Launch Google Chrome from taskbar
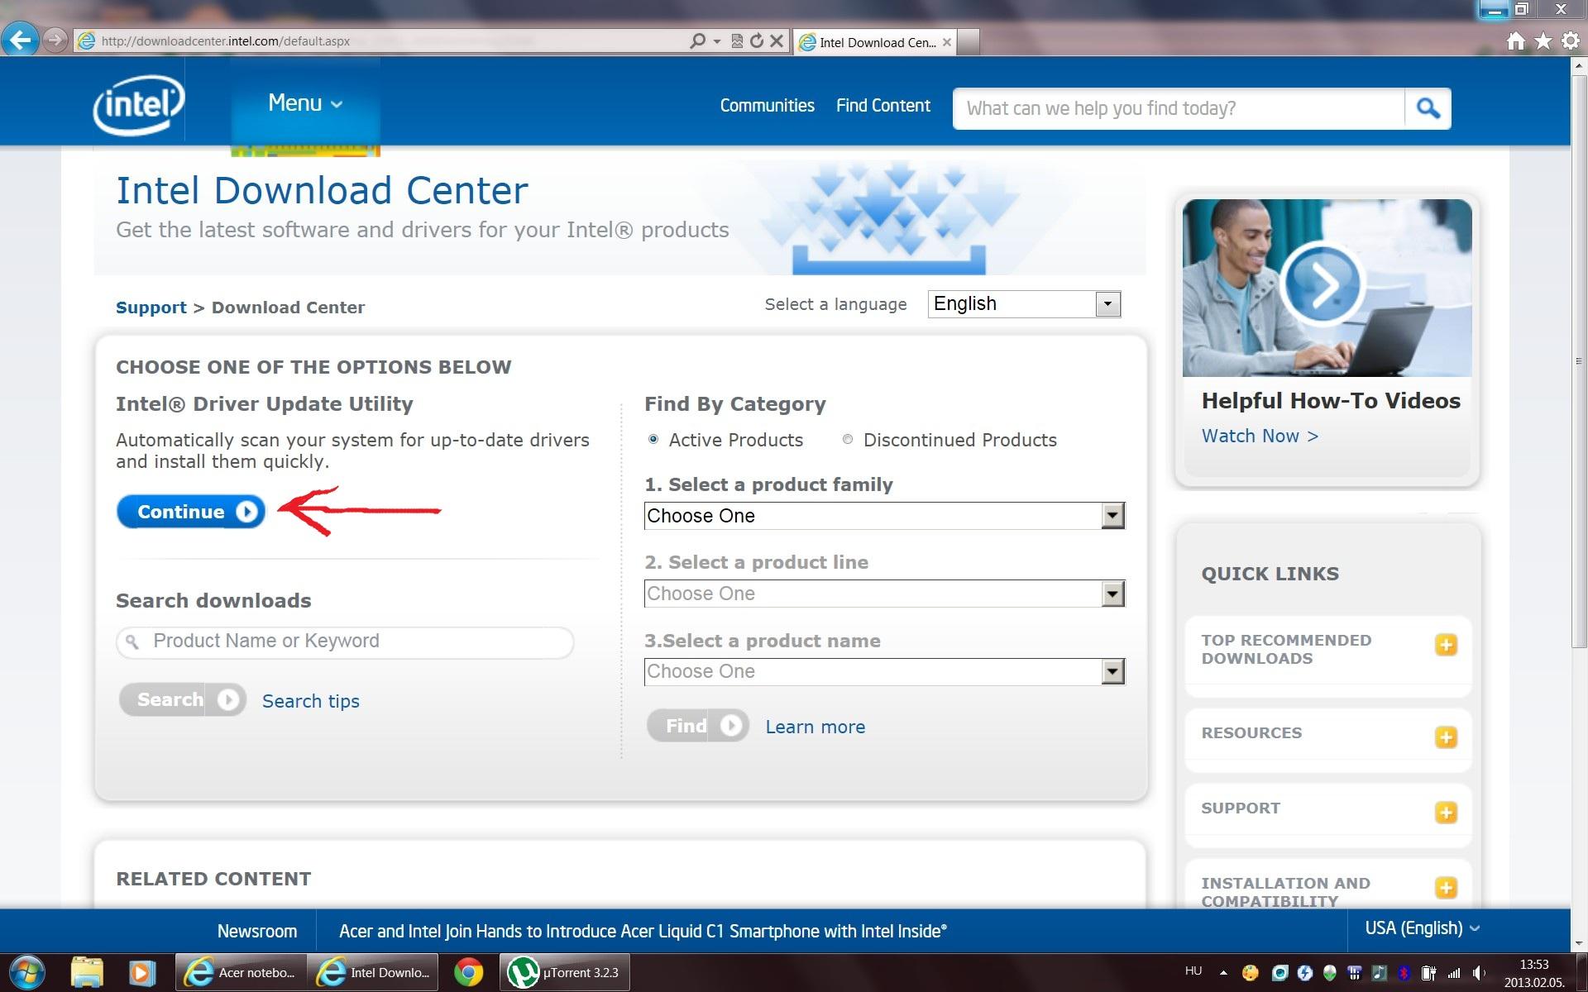 pos(468,972)
